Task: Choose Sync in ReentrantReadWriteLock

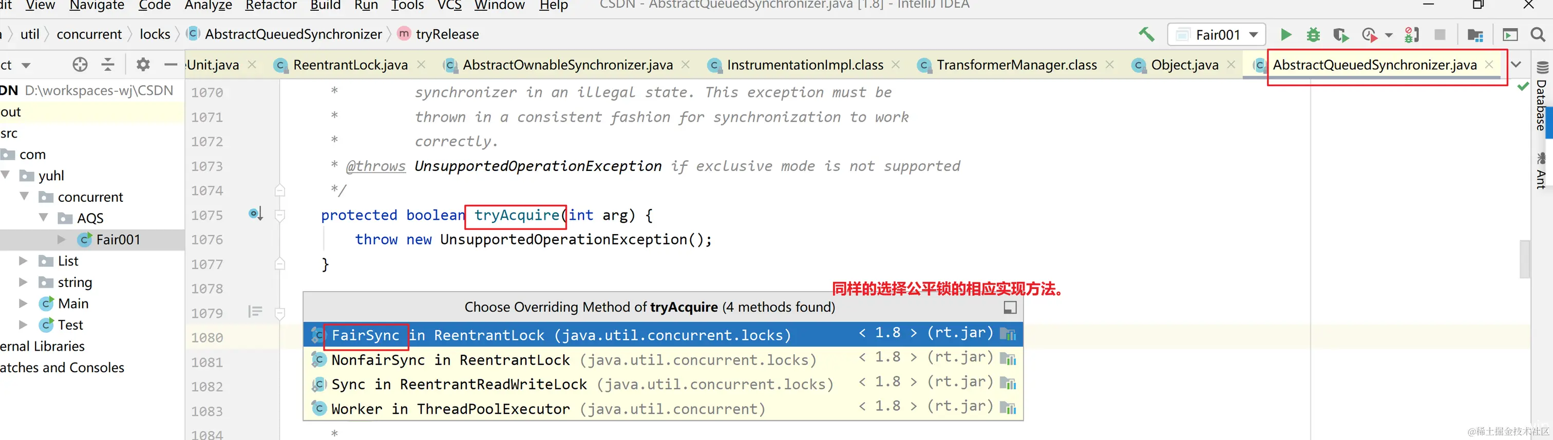Action: coord(663,384)
